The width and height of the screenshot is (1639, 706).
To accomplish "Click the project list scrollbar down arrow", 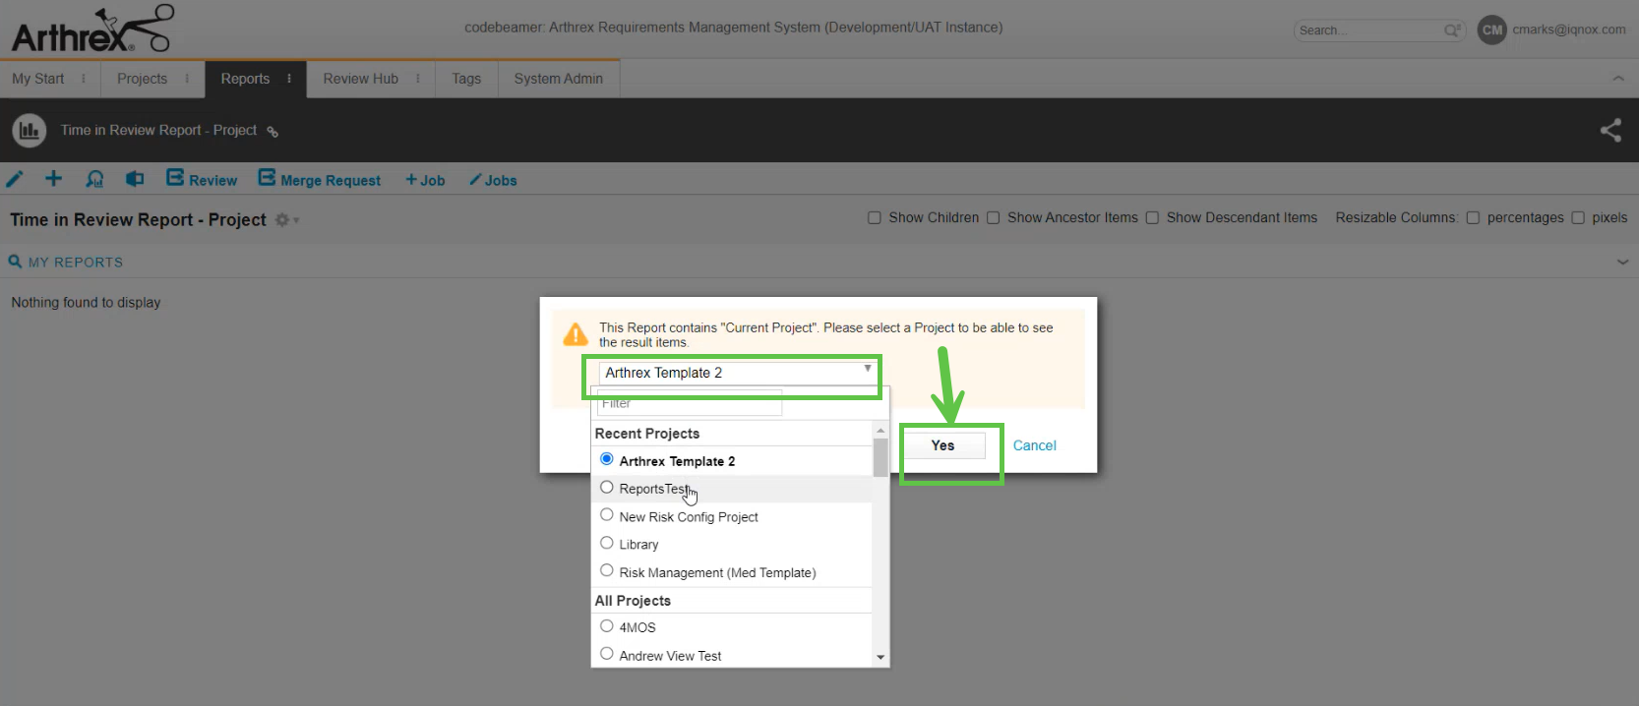I will [880, 657].
